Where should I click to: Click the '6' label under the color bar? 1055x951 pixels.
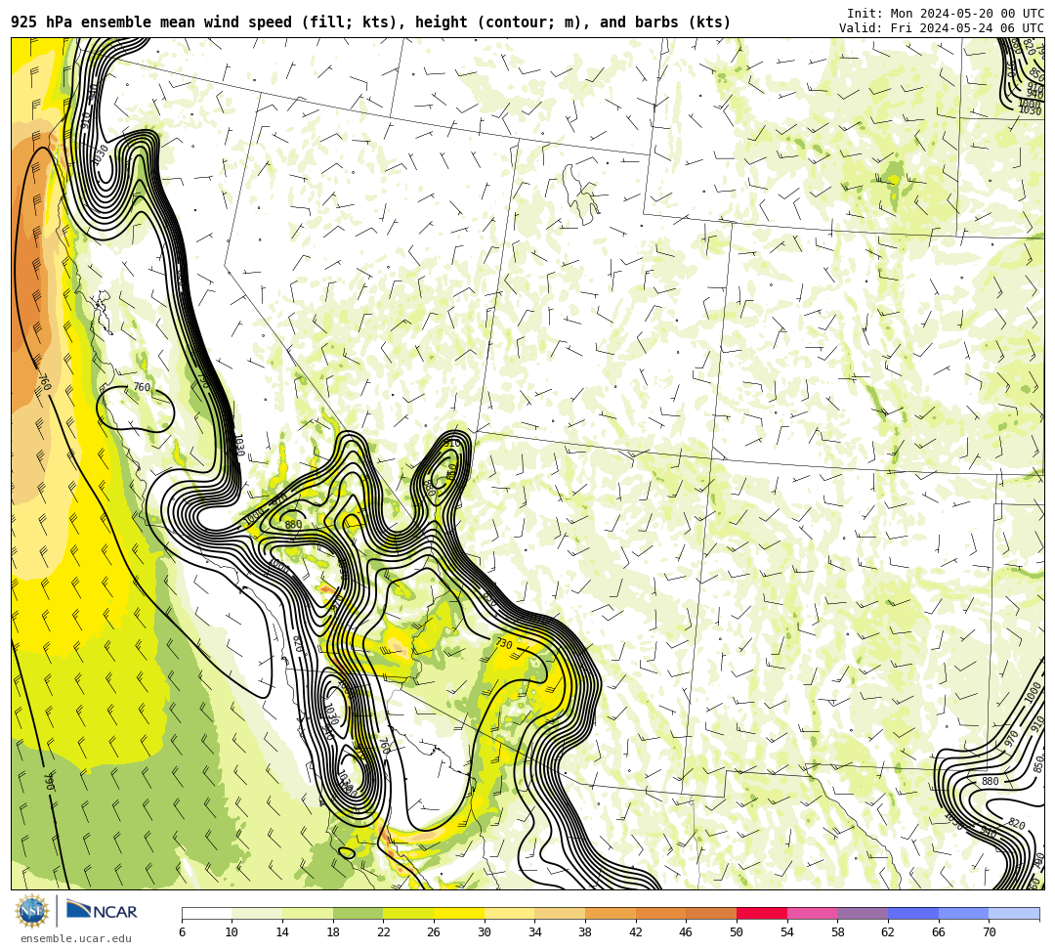point(182,932)
